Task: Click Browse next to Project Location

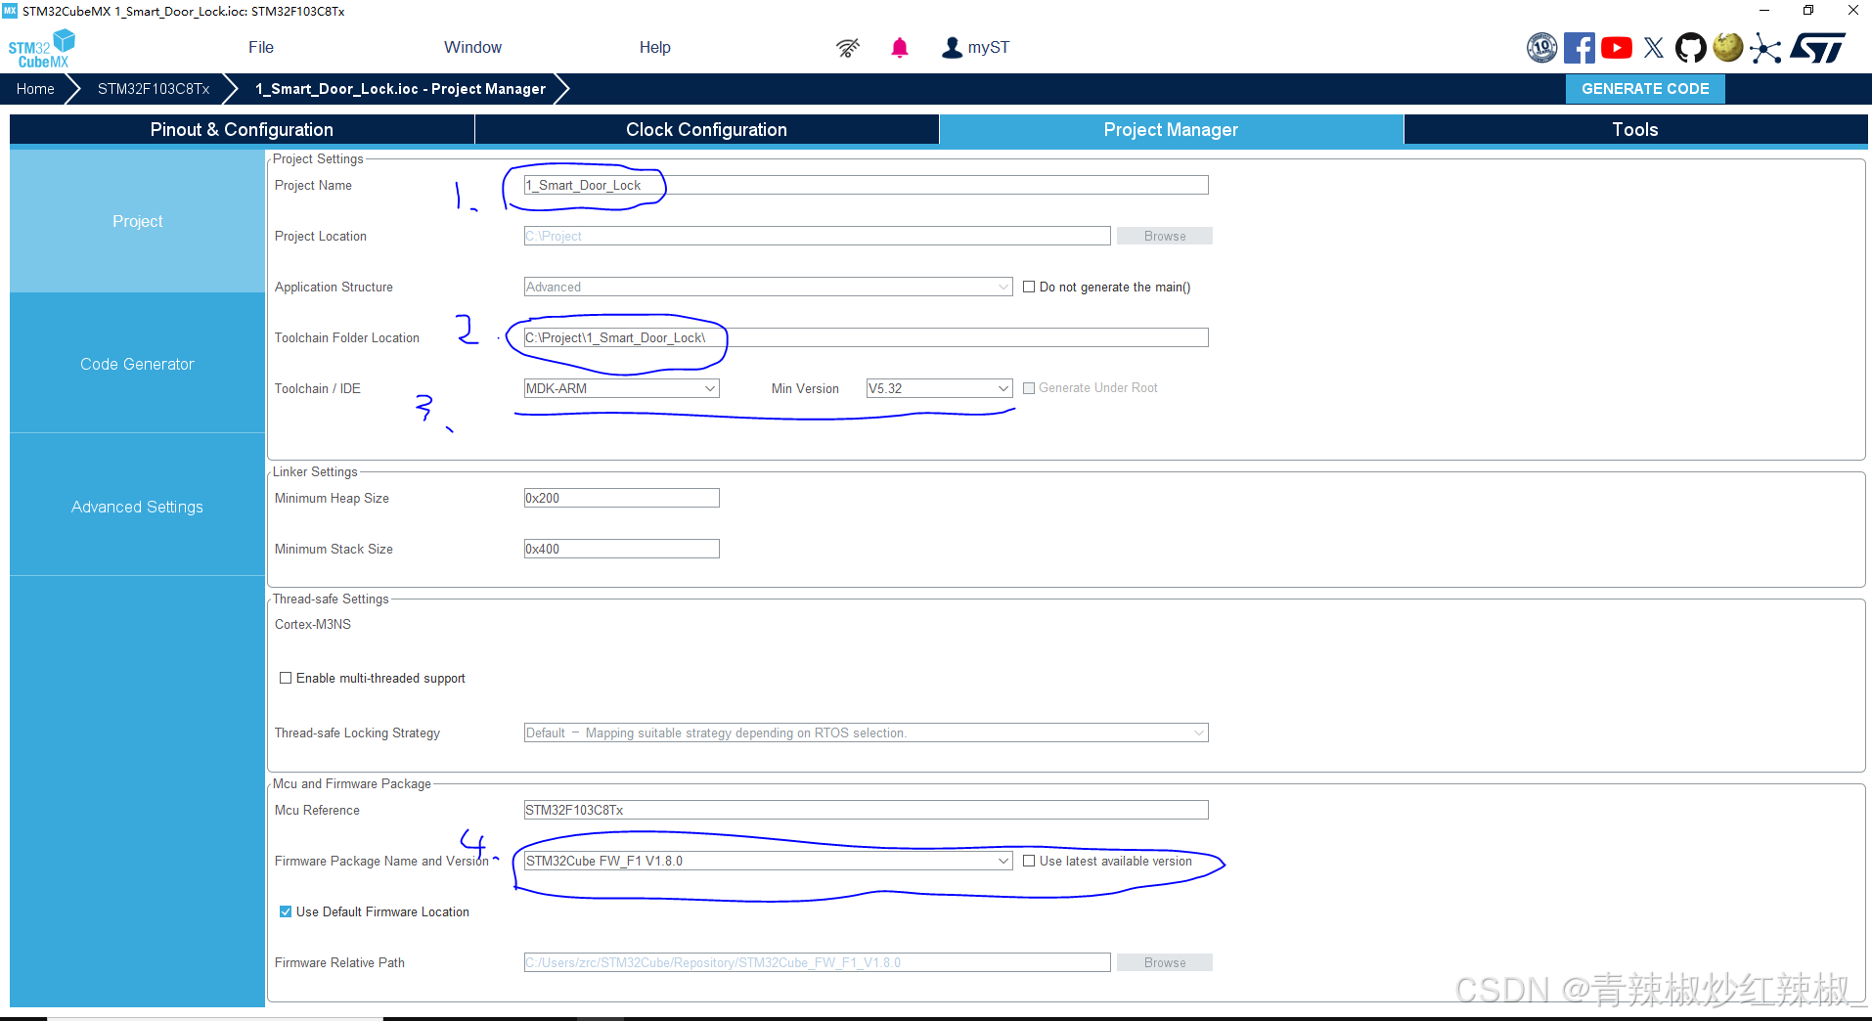Action: (1165, 236)
